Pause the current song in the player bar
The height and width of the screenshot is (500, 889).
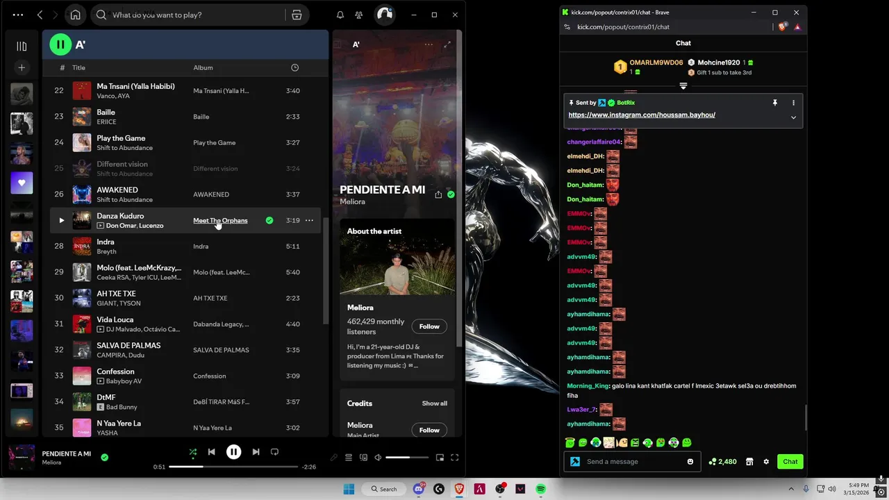[x=234, y=452]
